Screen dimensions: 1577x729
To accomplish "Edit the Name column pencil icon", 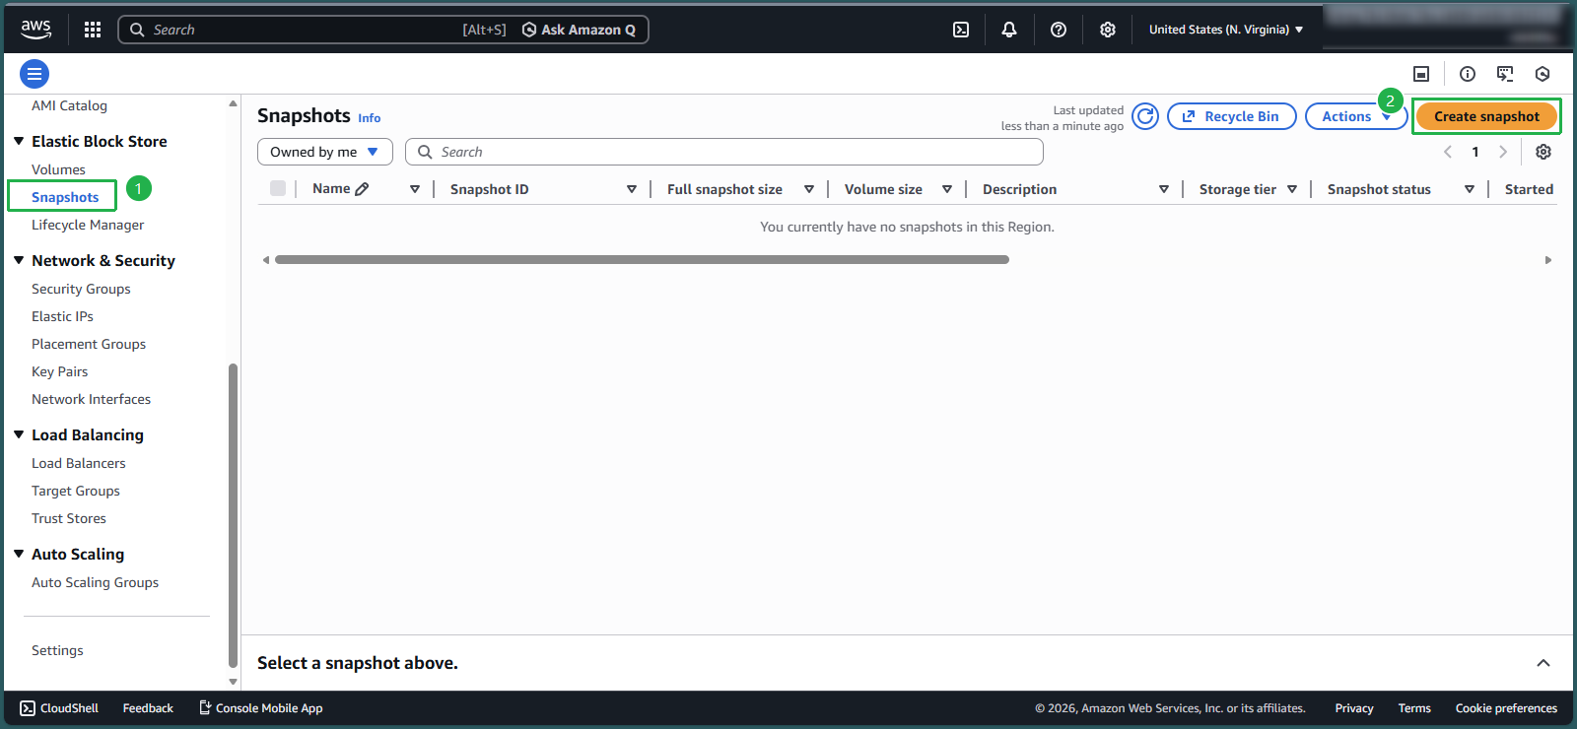I will pos(362,189).
